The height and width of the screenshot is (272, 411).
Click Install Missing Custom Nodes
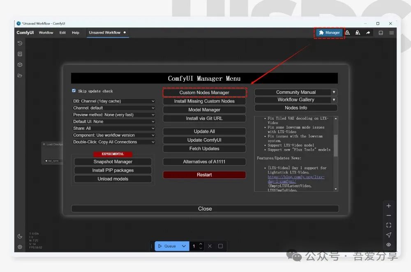(204, 101)
